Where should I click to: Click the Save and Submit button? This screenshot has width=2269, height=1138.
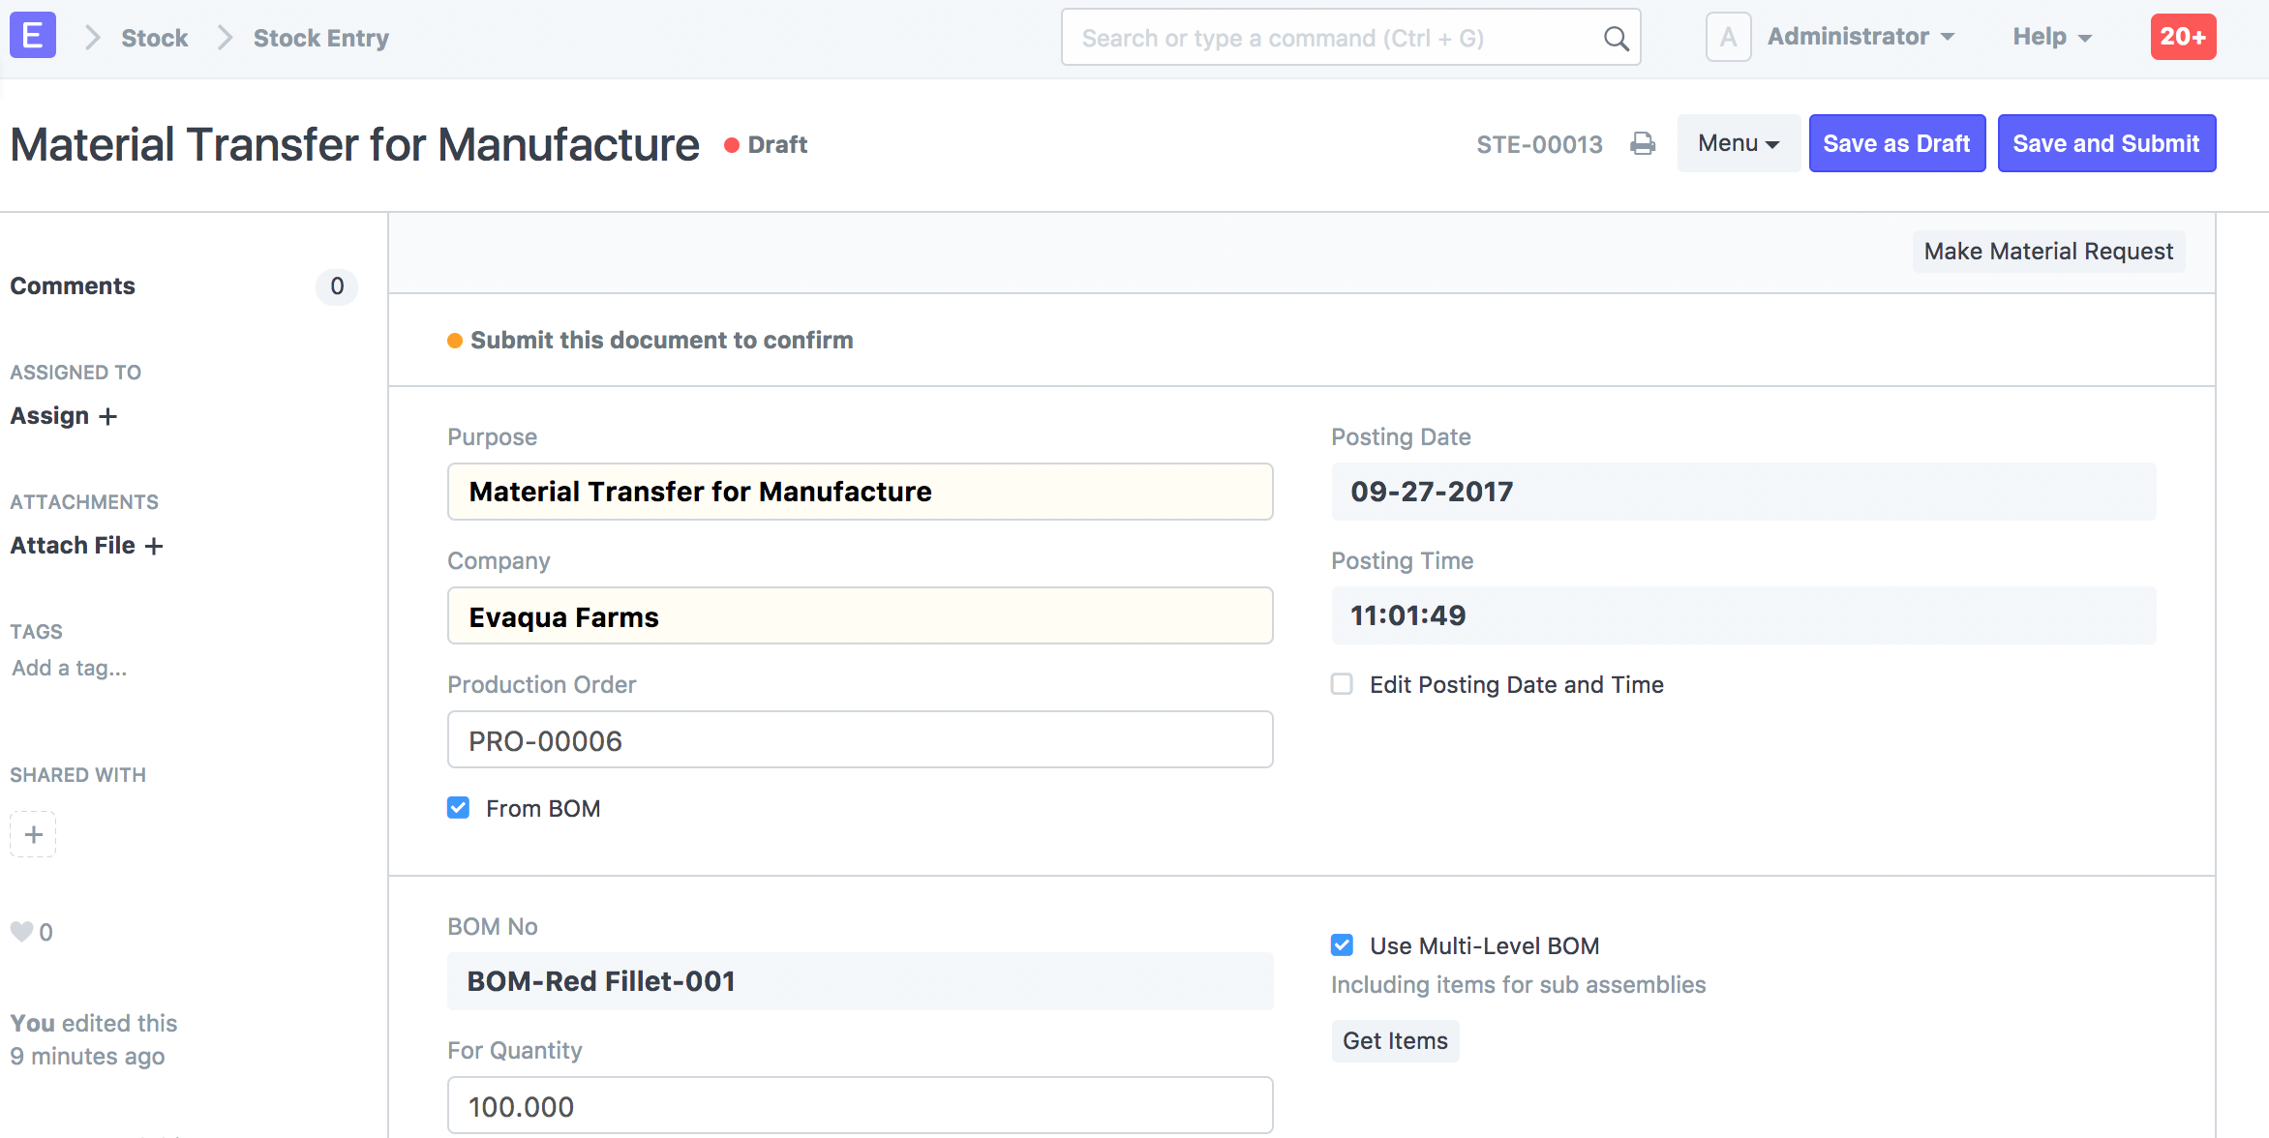coord(2106,142)
